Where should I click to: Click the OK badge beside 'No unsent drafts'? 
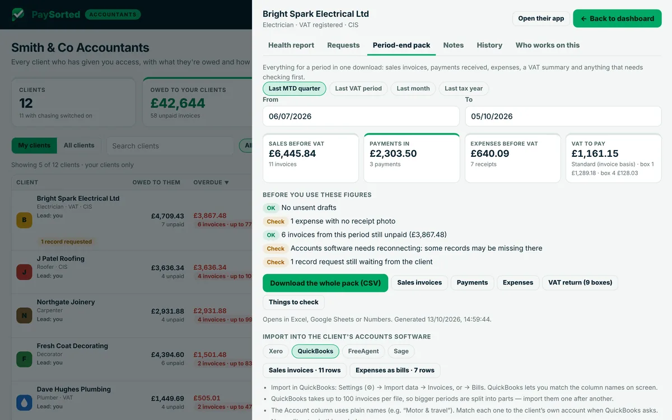tap(271, 208)
